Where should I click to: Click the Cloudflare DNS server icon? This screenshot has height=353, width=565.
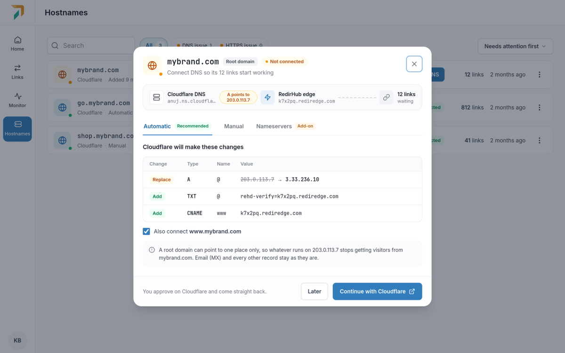tap(156, 97)
